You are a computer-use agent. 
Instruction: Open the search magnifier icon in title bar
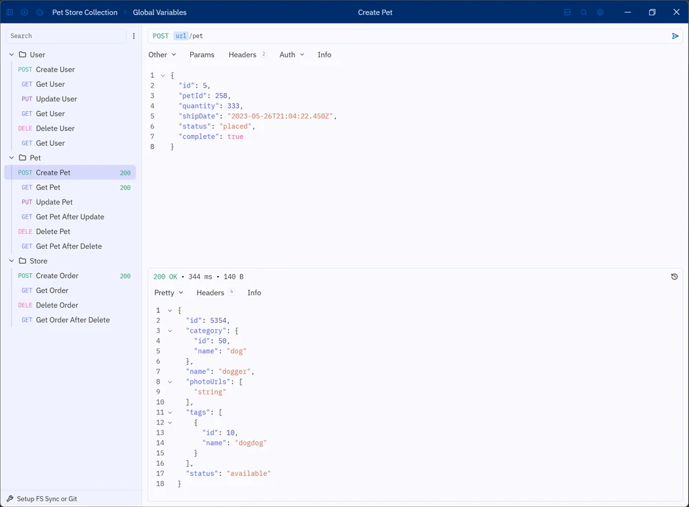tap(584, 12)
